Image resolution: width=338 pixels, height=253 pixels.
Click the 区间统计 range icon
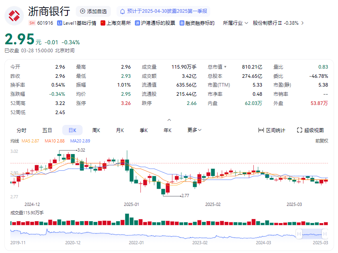pyautogui.click(x=261, y=130)
